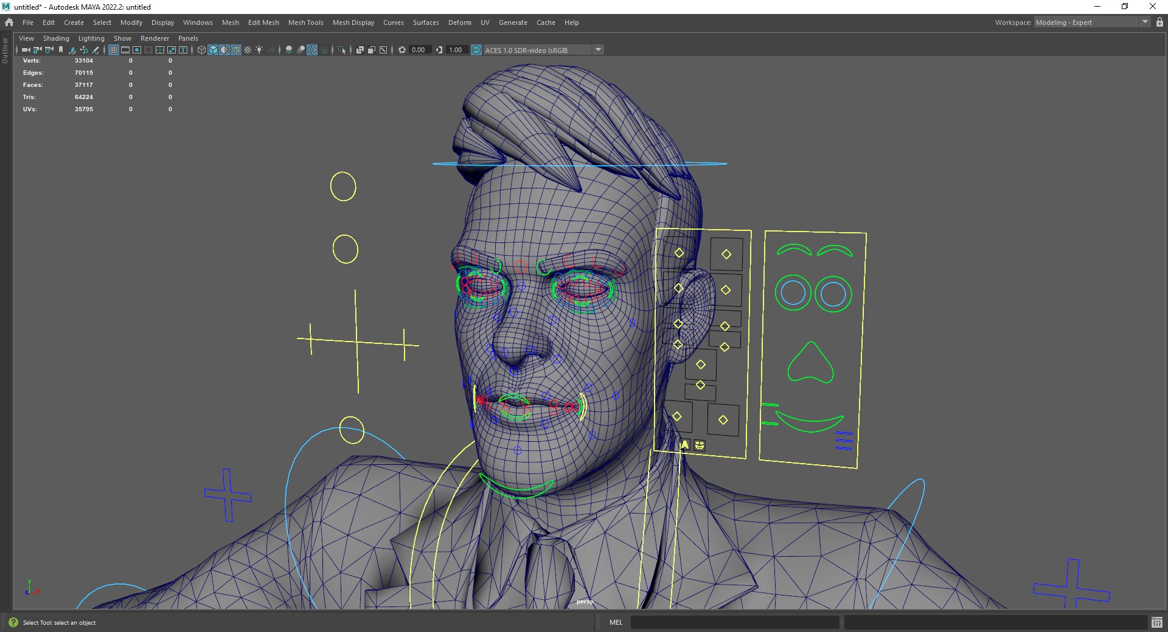This screenshot has width=1168, height=632.
Task: Toggle the Field Chart overlay
Action: 160,50
